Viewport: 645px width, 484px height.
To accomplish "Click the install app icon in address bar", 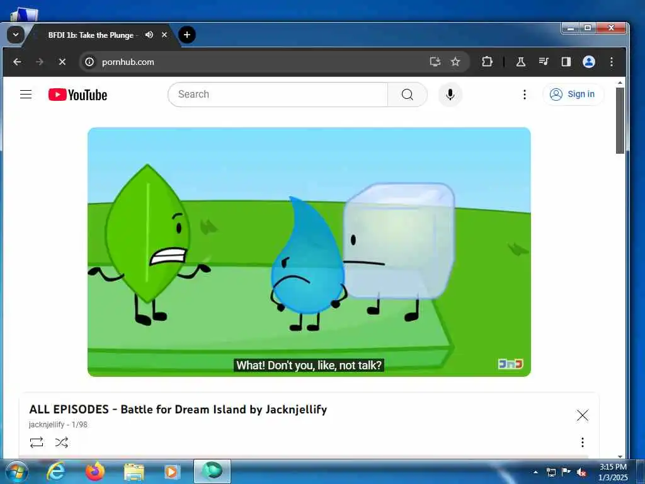I will pyautogui.click(x=435, y=62).
